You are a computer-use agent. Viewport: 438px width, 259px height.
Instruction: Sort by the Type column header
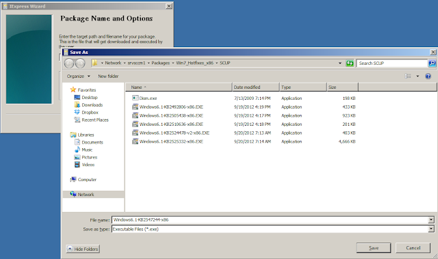(x=303, y=87)
